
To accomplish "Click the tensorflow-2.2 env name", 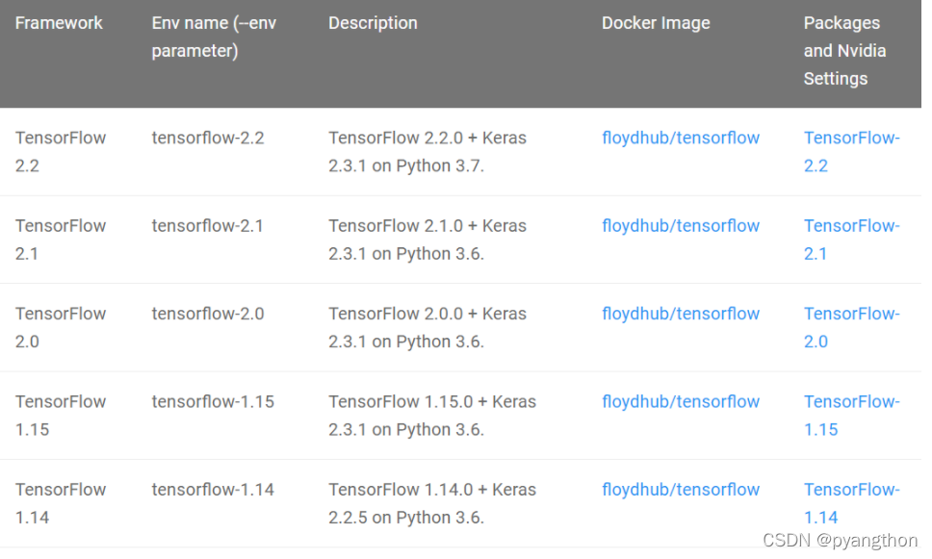I will point(207,138).
